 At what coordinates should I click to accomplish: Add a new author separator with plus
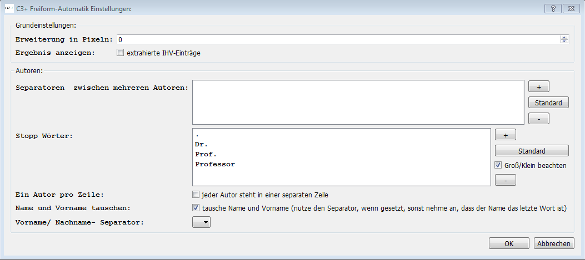tap(539, 86)
